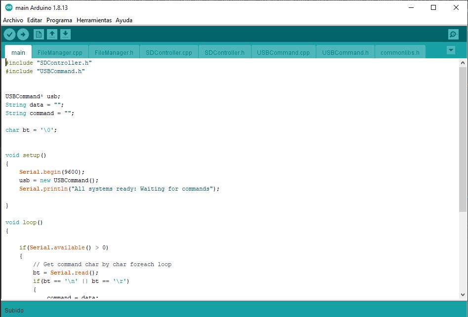468x317 pixels.
Task: Click the line '#include "USBCommand.h"'
Action: [x=45, y=71]
